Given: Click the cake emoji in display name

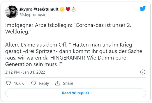Looking at the screenshot, I should (73, 9).
